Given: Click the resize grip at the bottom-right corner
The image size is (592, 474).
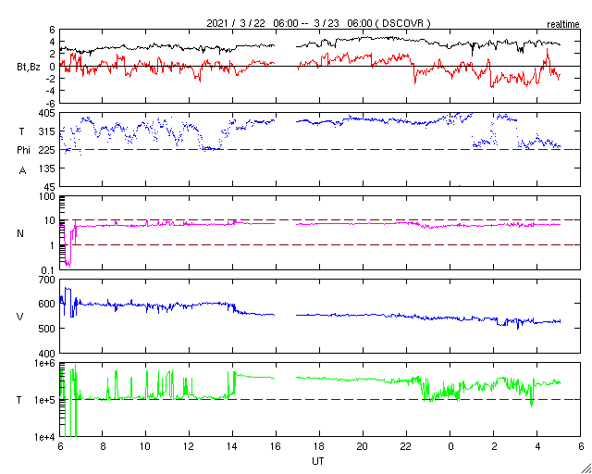Looking at the screenshot, I should tap(586, 468).
